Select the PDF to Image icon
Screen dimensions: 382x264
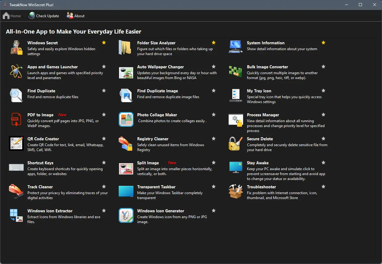[x=16, y=120]
